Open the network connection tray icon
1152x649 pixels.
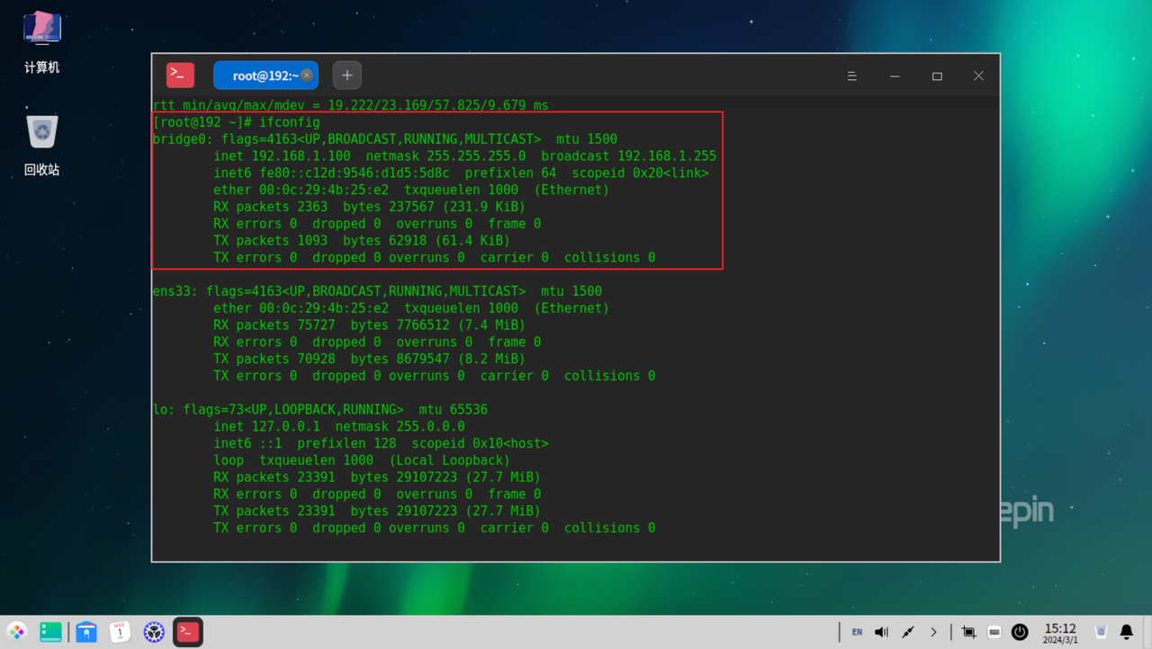[x=907, y=632]
